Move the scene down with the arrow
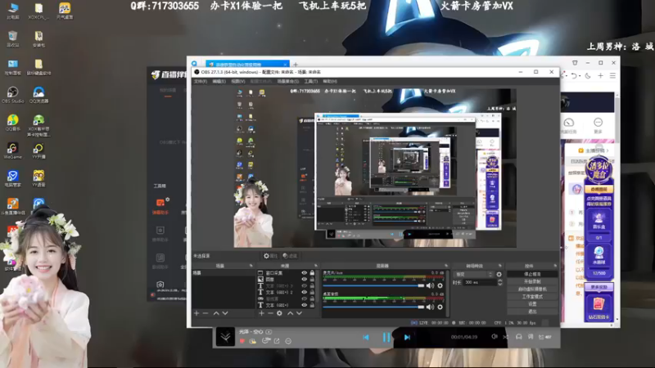Screen dimensions: 655x368 point(225,313)
